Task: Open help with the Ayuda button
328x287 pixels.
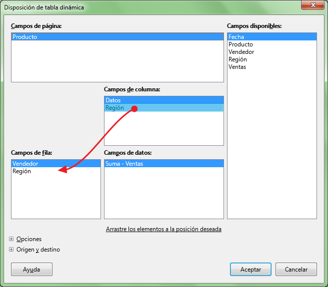Action: 31,269
